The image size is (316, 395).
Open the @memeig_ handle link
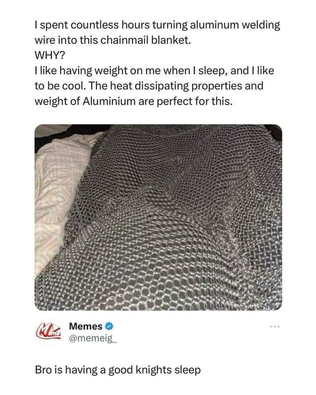click(x=93, y=339)
